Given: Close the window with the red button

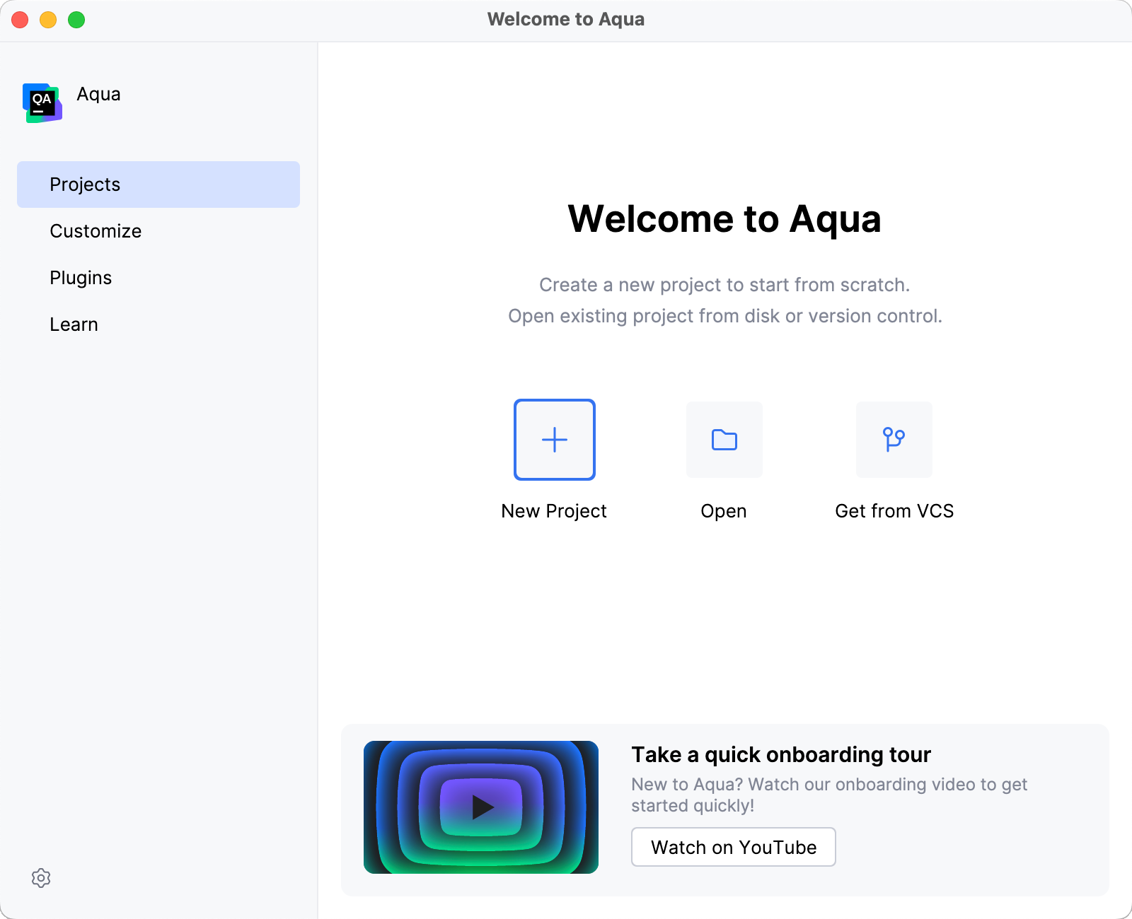Looking at the screenshot, I should point(20,20).
